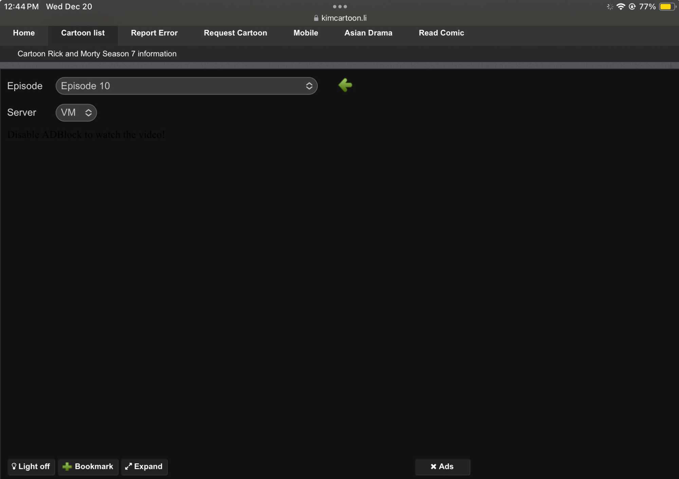Open the Episode 10 dropdown
Screen dimensions: 679x479
(x=187, y=86)
